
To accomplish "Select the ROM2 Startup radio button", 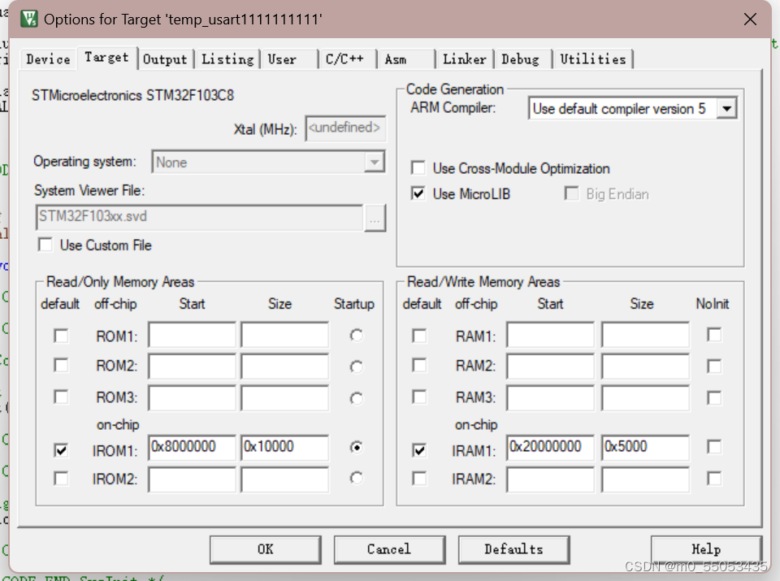I will 356,367.
